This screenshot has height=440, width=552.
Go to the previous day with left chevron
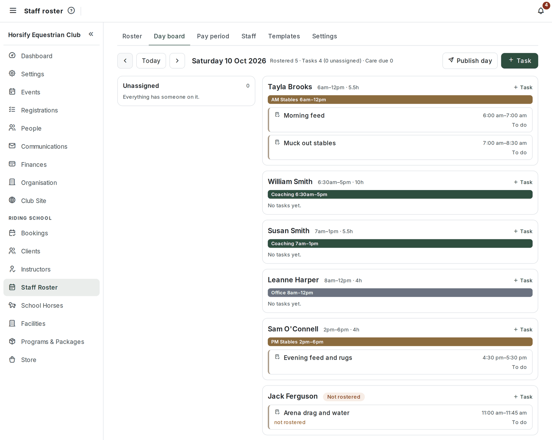click(x=125, y=61)
